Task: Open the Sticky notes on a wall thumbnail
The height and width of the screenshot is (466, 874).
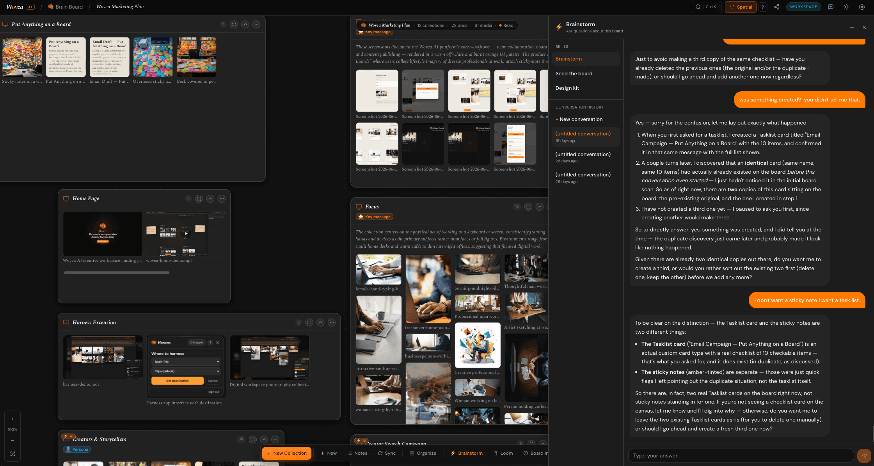Action: coord(22,57)
